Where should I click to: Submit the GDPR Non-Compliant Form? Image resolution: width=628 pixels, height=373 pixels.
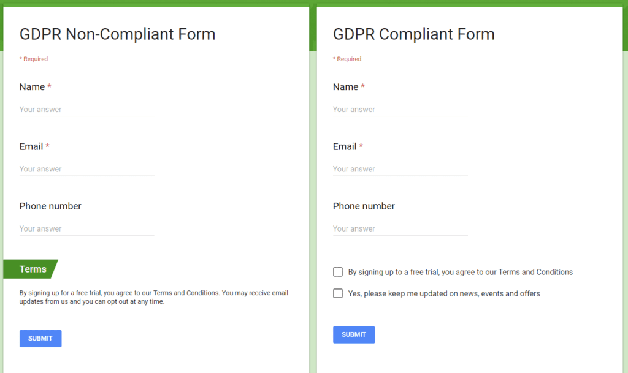tap(40, 339)
